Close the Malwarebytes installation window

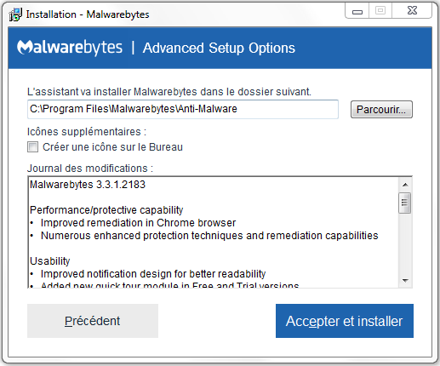tap(412, 11)
